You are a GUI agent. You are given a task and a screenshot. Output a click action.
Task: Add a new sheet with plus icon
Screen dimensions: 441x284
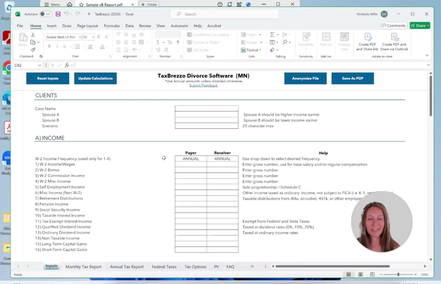(x=252, y=266)
